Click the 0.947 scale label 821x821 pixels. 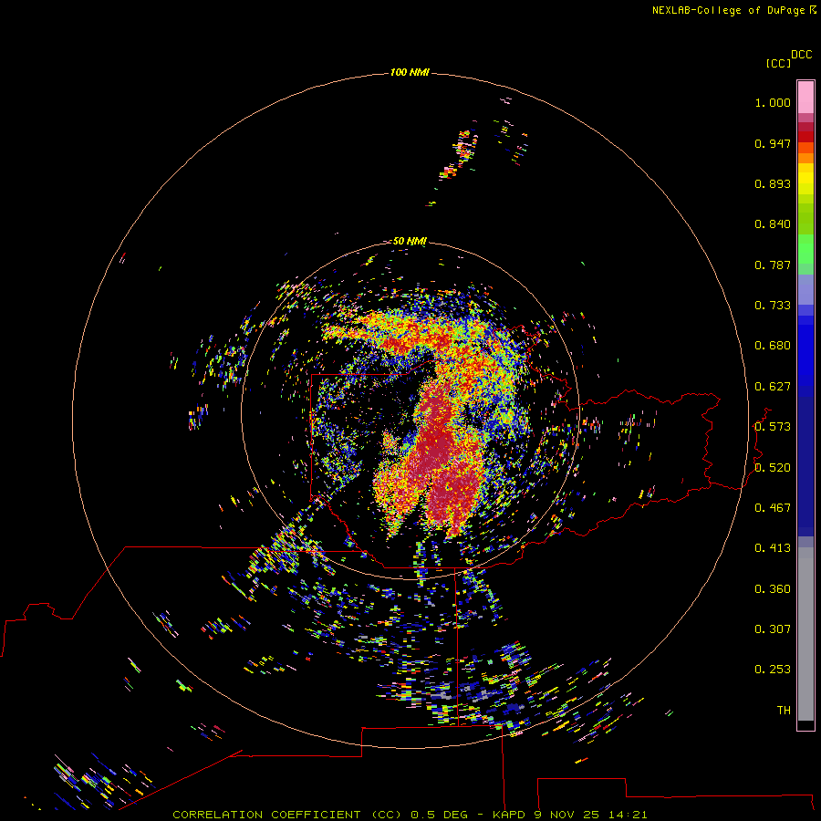click(773, 143)
